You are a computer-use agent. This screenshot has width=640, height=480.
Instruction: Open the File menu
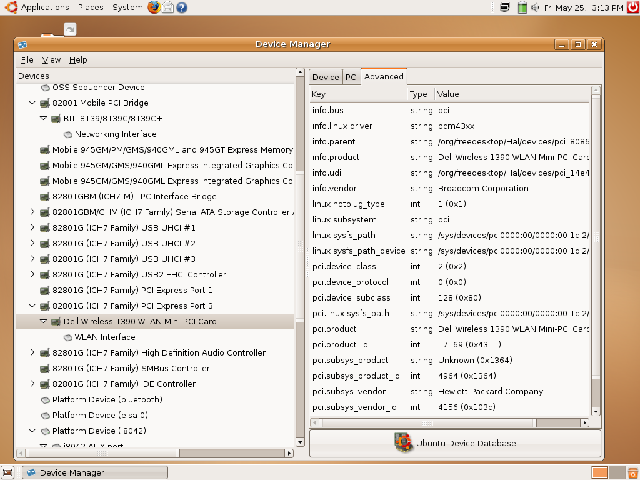tap(27, 59)
